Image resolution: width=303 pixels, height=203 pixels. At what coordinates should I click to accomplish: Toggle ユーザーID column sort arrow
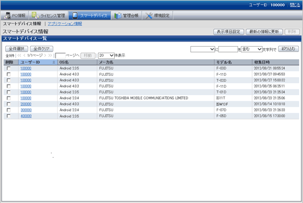54,62
